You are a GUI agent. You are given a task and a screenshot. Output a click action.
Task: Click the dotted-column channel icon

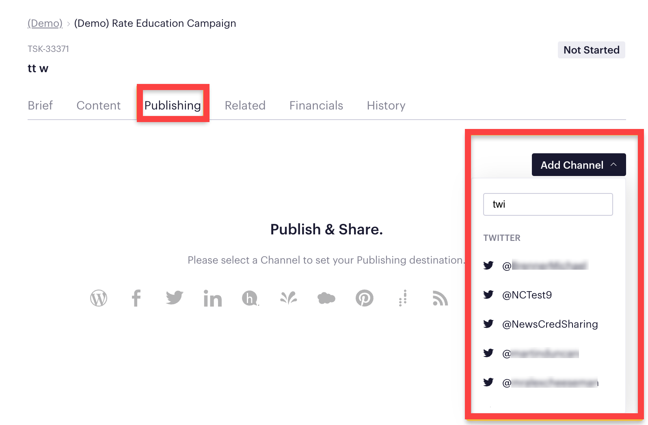click(x=403, y=298)
